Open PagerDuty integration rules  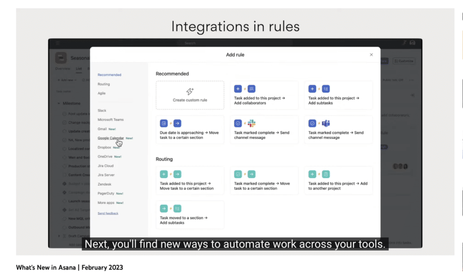(106, 193)
